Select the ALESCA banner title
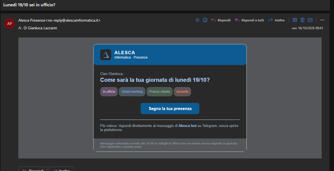334x171 pixels. [125, 53]
